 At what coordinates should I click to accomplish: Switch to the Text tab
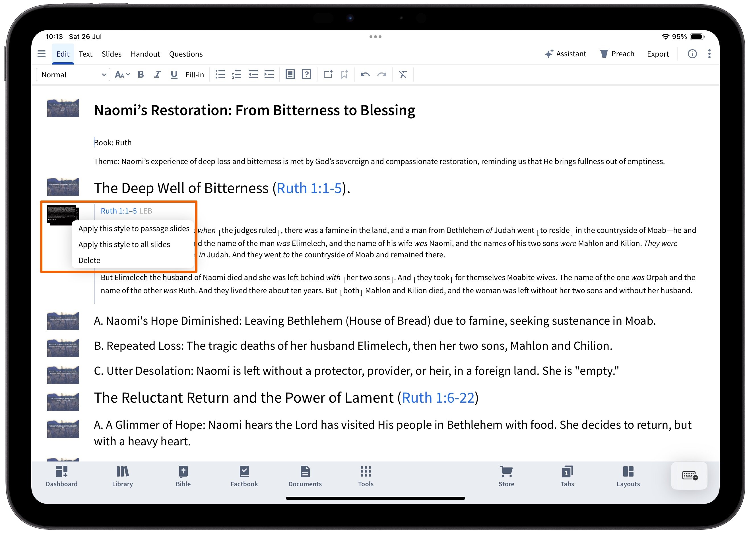pos(86,54)
